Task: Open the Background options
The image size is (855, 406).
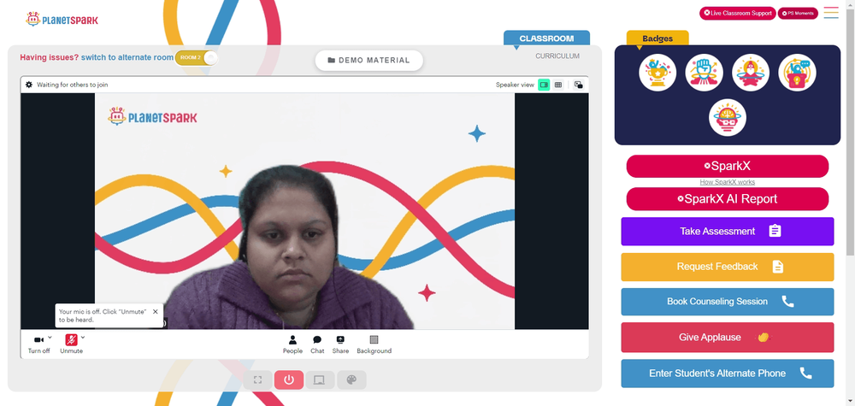Action: 374,344
